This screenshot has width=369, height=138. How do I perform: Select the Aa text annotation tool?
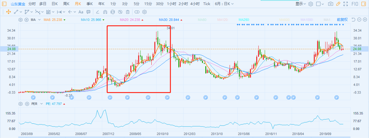click(x=81, y=12)
